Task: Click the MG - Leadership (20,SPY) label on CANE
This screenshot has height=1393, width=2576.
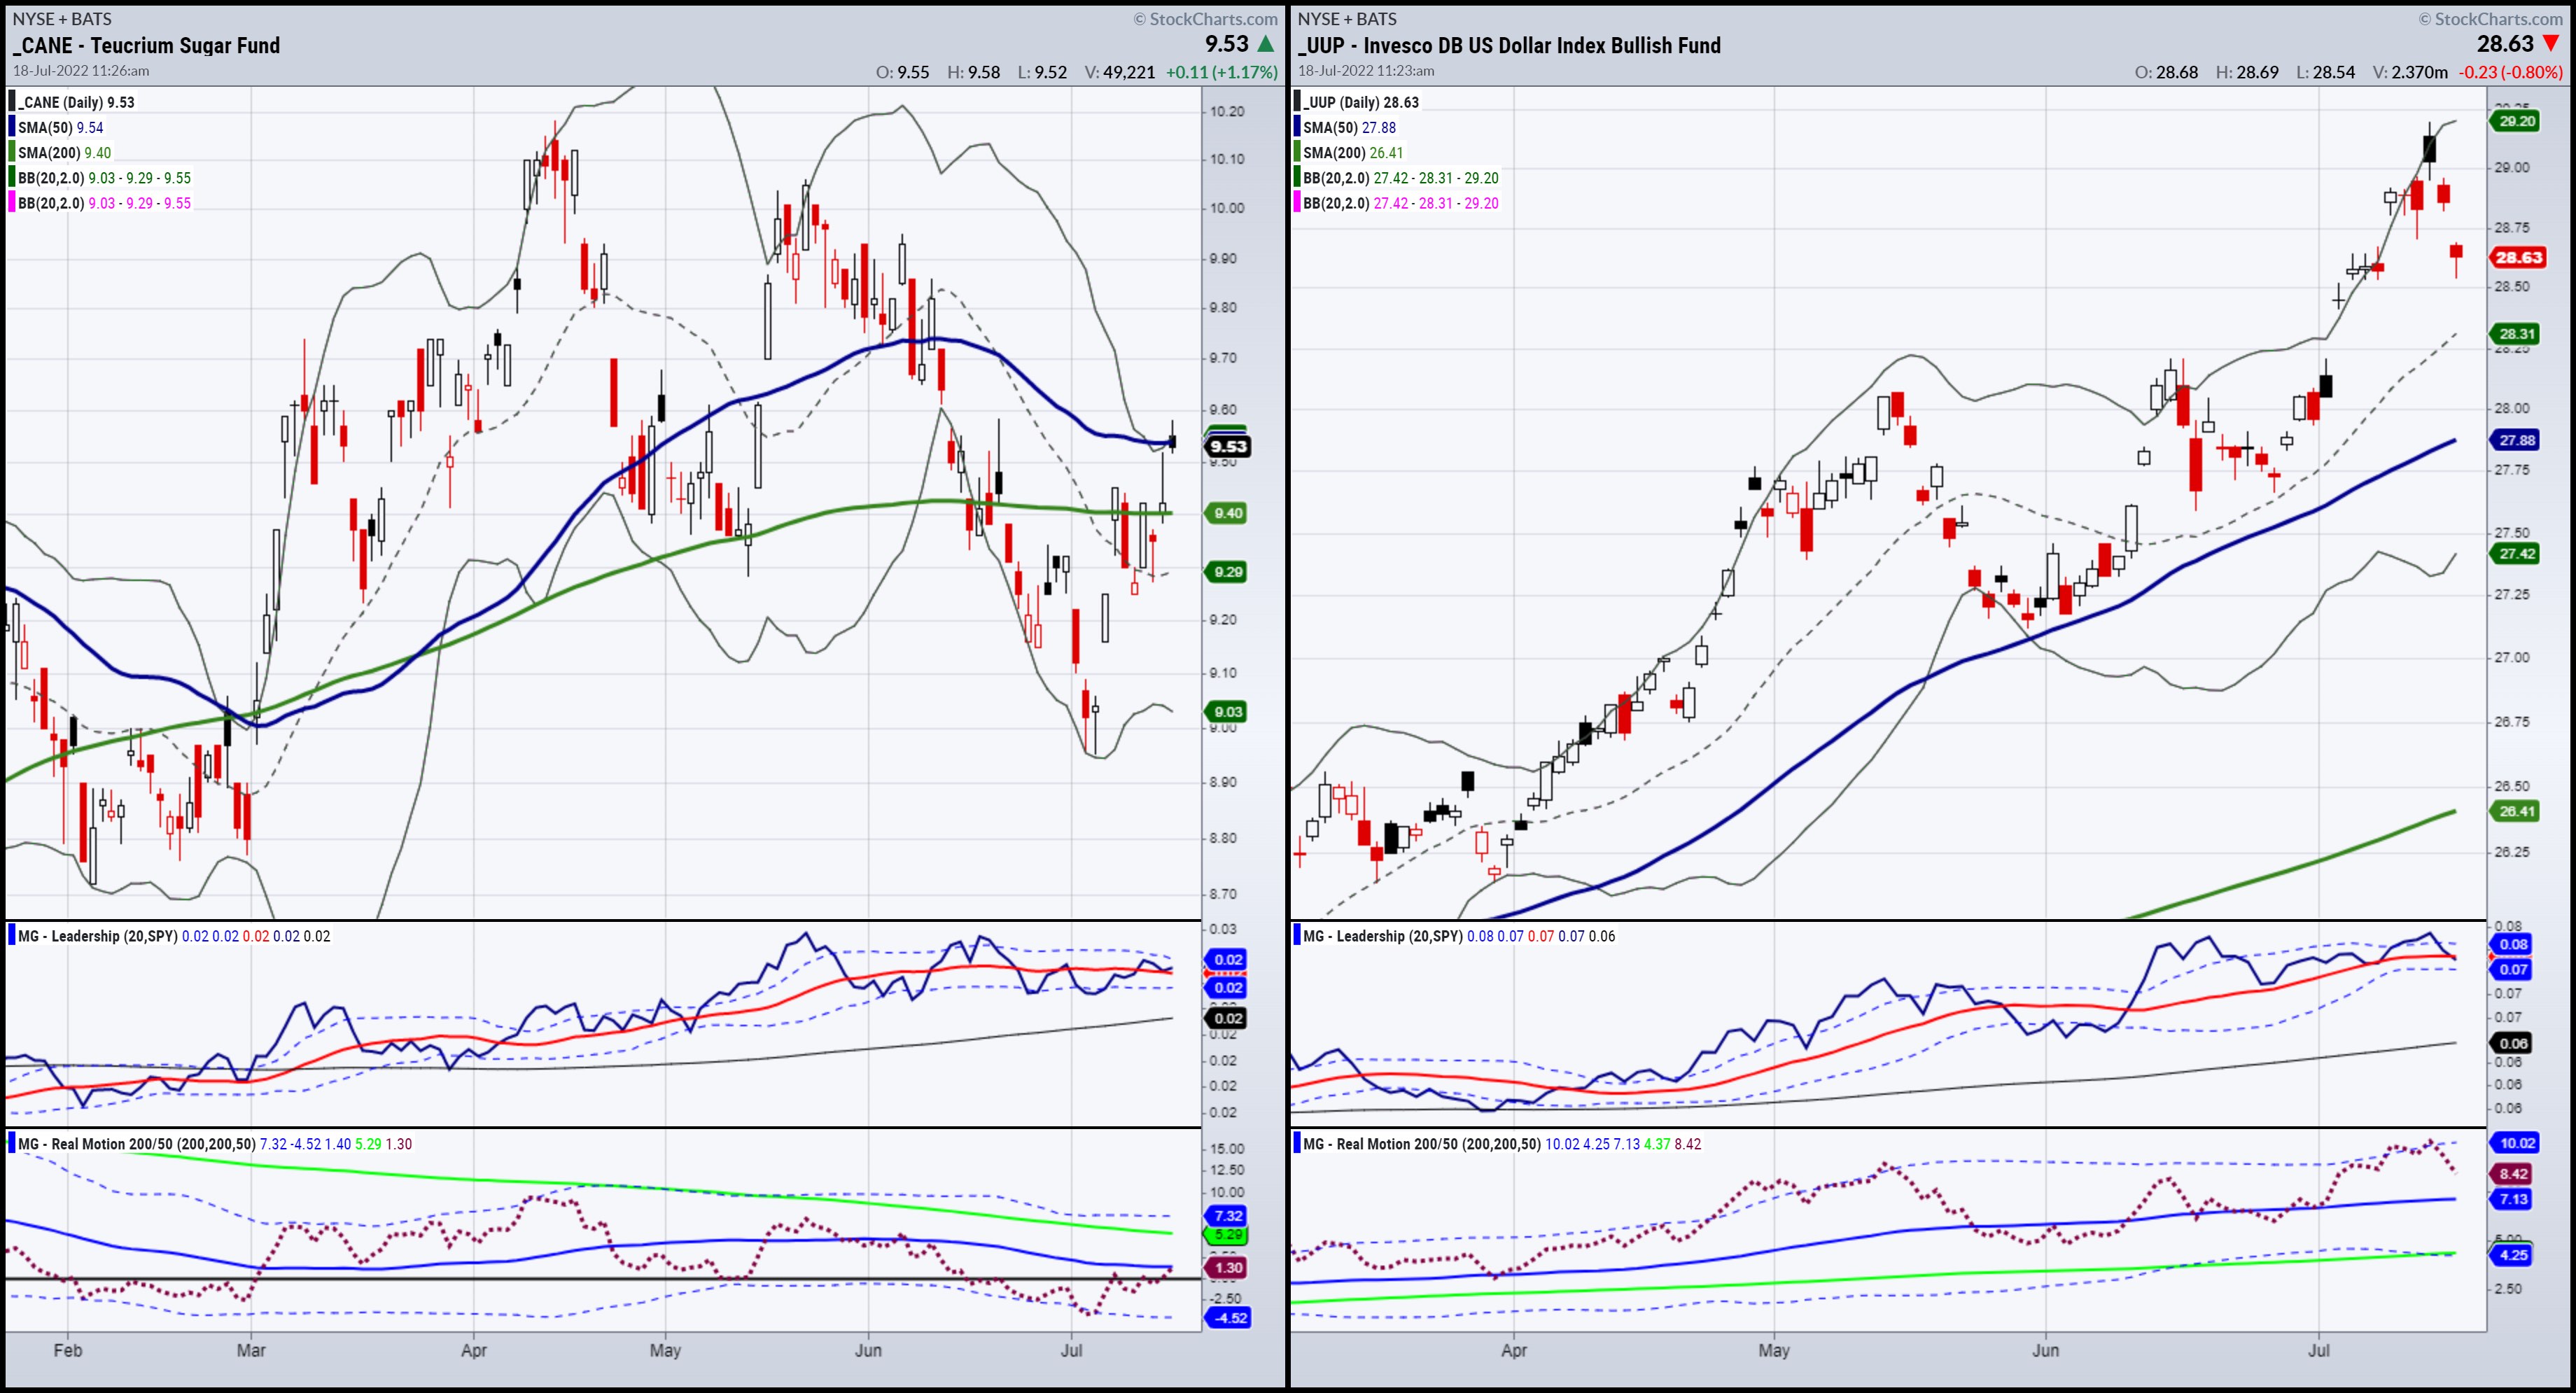Action: 97,936
